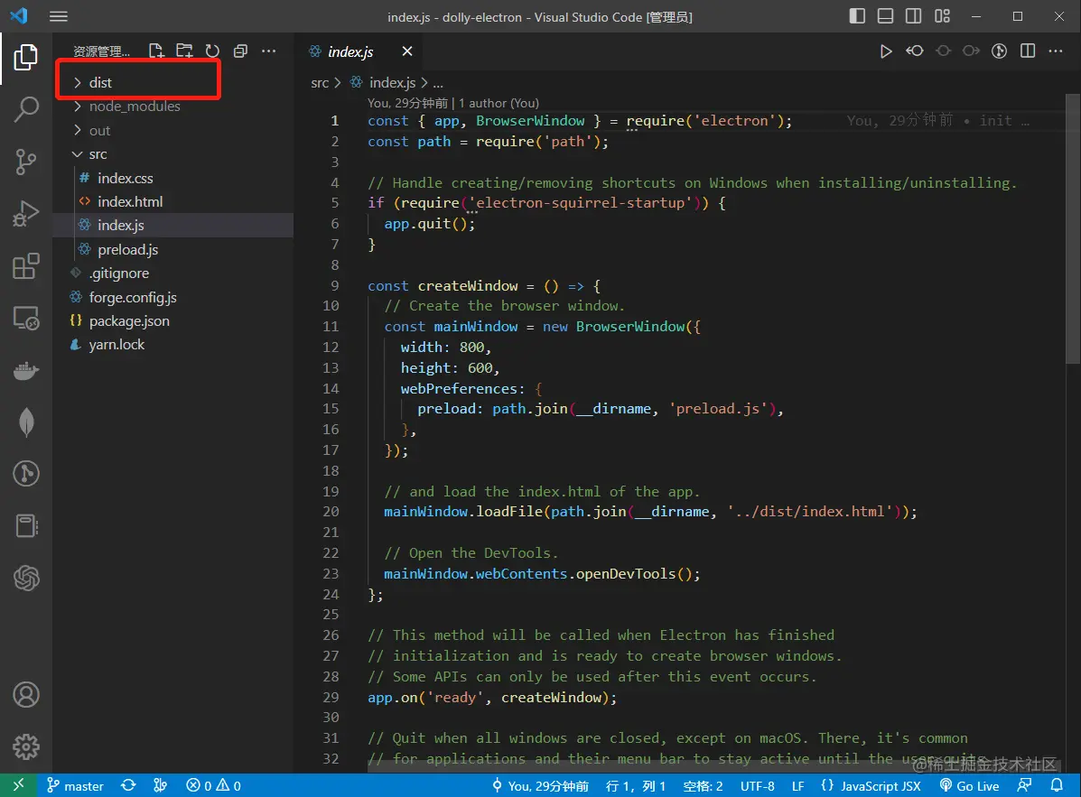
Task: Click the New File icon in explorer
Action: click(156, 51)
